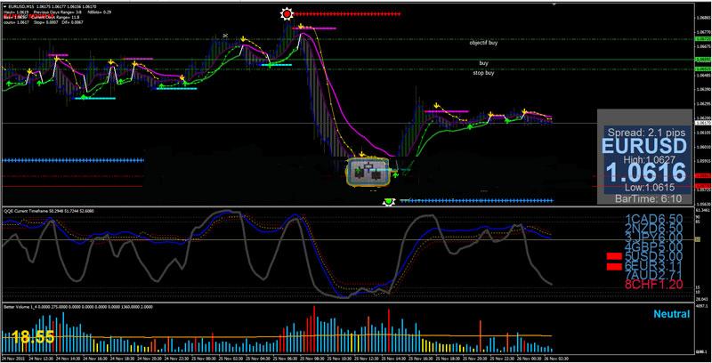Select the 'stop buy' level label

[x=483, y=73]
